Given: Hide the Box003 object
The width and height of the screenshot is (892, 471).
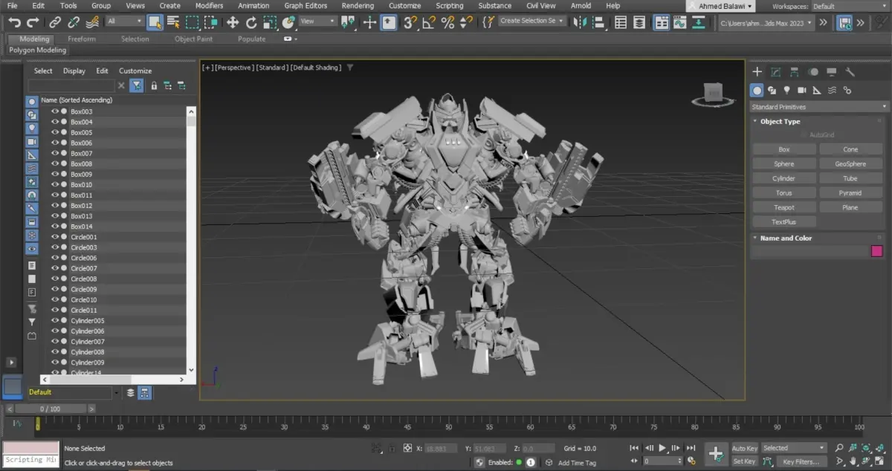Looking at the screenshot, I should pyautogui.click(x=54, y=111).
